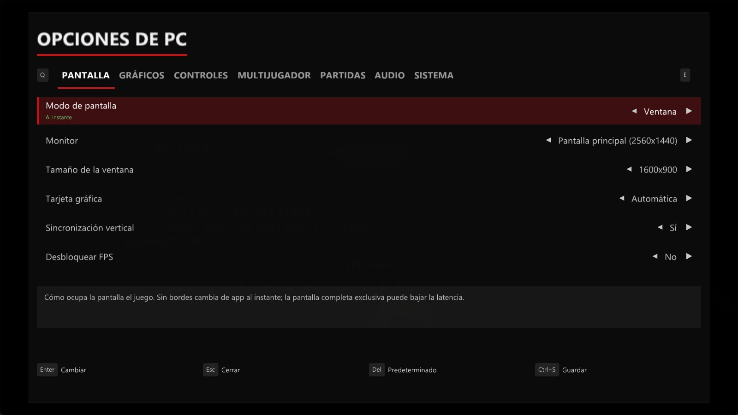Viewport: 738px width, 415px height.
Task: Click the left arrow for Monitor
Action: pyautogui.click(x=548, y=140)
